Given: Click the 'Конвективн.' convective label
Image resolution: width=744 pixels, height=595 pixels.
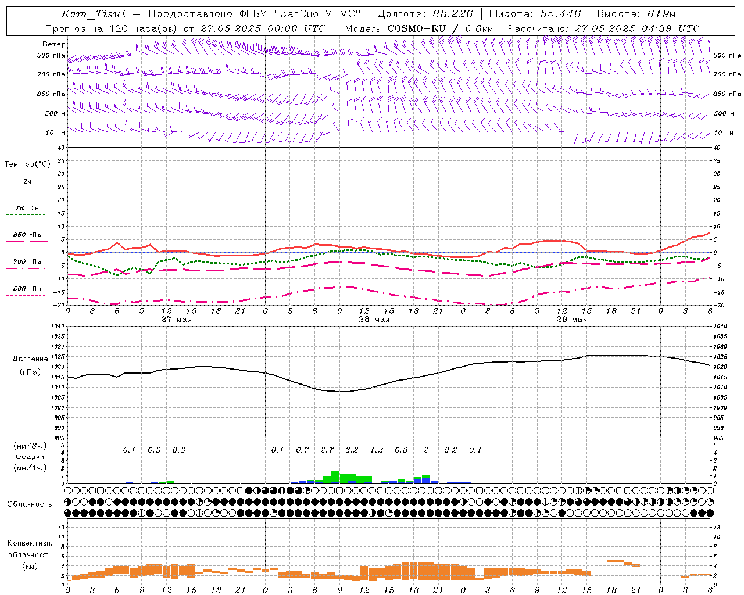Looking at the screenshot, I should pyautogui.click(x=30, y=543).
